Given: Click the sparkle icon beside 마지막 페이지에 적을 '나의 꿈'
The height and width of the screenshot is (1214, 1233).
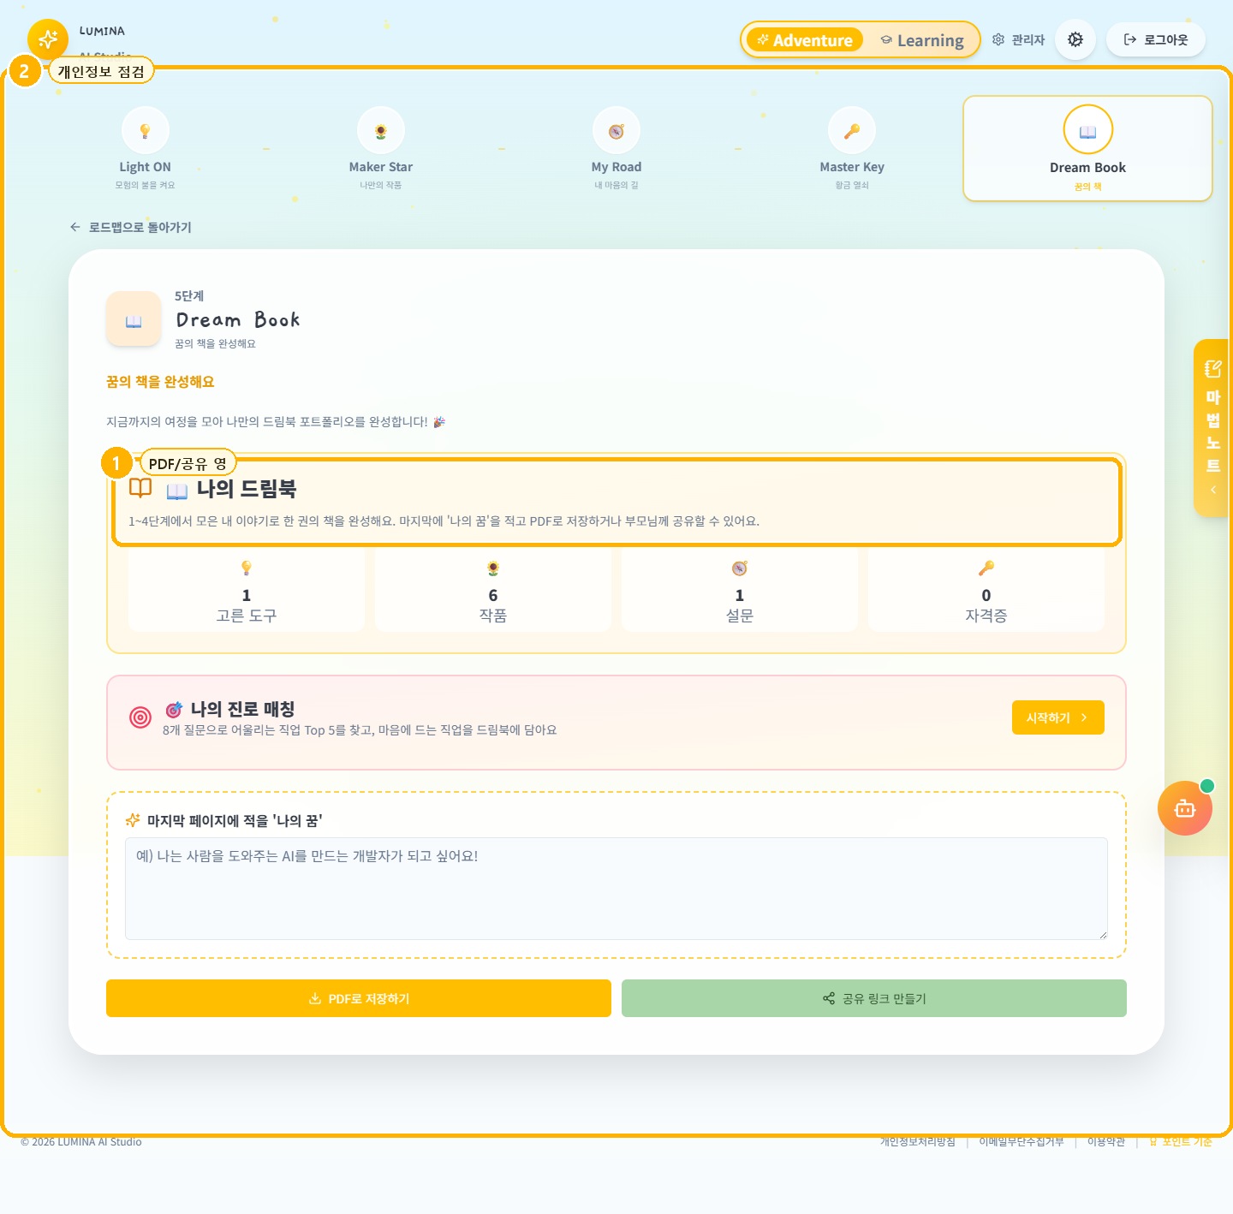Looking at the screenshot, I should [x=133, y=820].
